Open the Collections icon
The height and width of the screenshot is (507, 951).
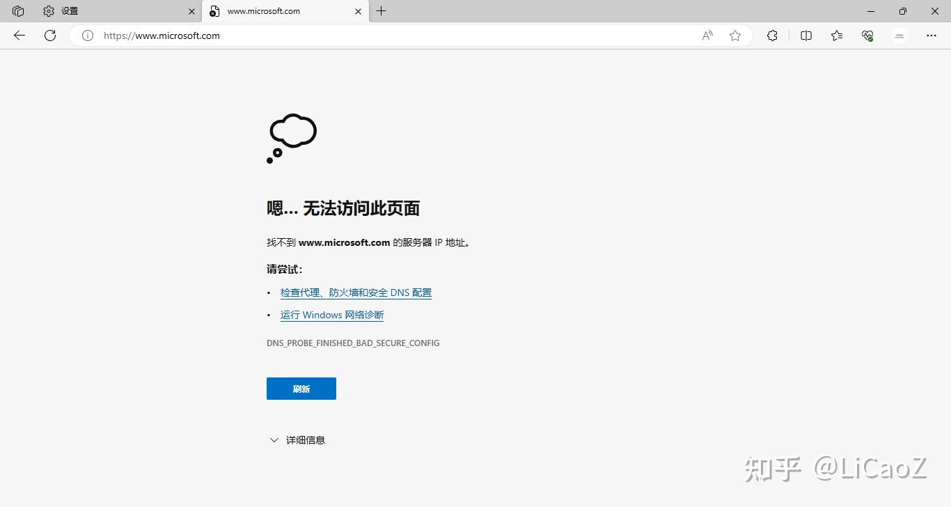(836, 36)
